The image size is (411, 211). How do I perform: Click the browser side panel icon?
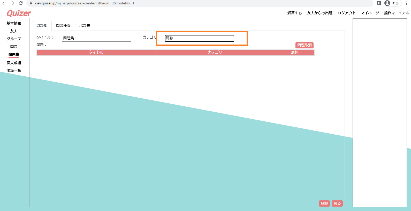379,3
